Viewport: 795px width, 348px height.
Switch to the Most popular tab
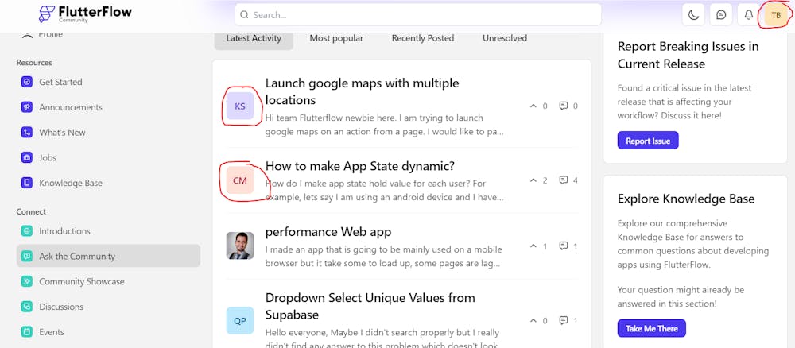(336, 38)
